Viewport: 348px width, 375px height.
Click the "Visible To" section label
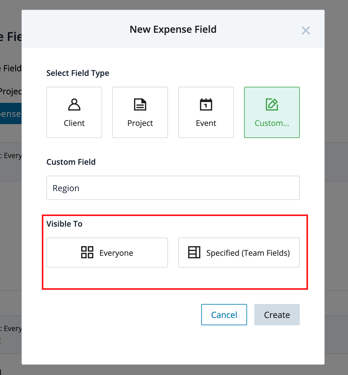coord(64,224)
